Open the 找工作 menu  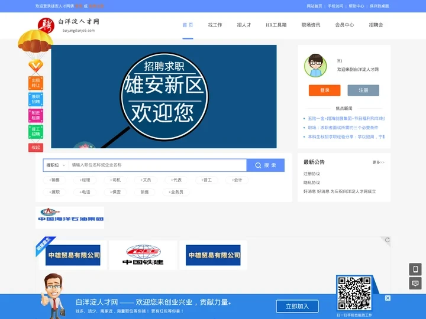pos(215,25)
